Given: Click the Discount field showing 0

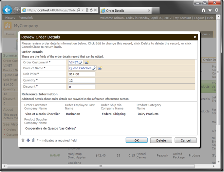Looking at the screenshot, I should click(82, 87).
